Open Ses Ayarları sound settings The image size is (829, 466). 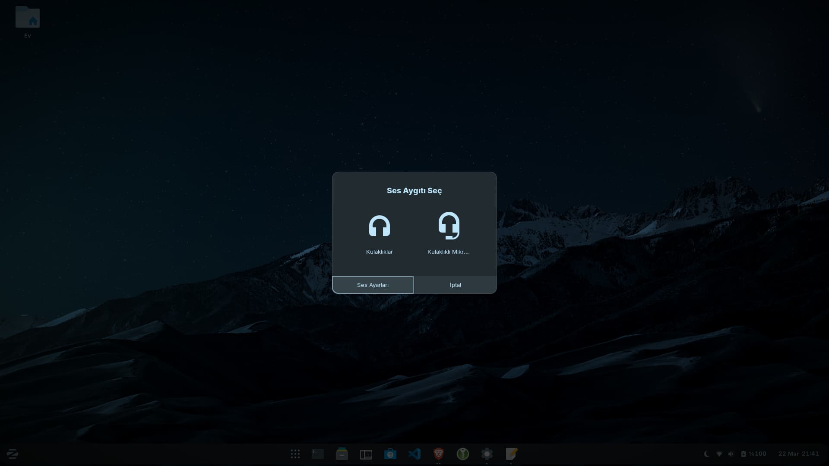pos(373,285)
